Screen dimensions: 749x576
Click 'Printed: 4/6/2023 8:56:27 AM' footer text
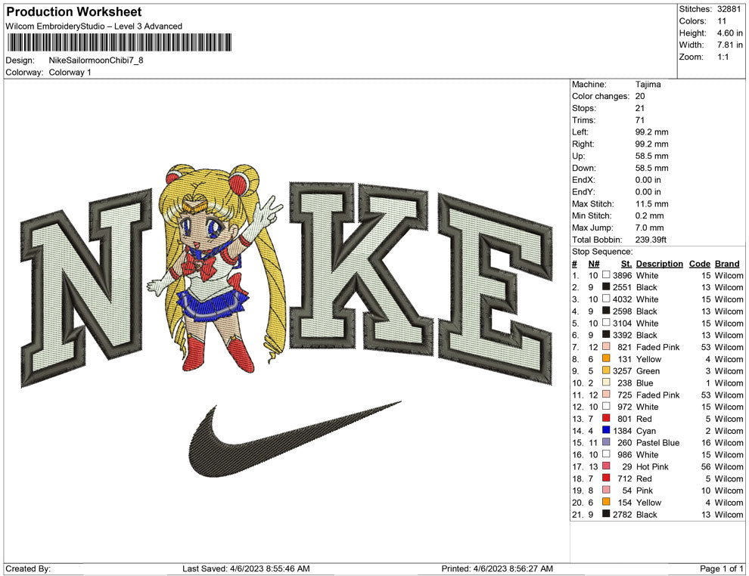pyautogui.click(x=497, y=568)
